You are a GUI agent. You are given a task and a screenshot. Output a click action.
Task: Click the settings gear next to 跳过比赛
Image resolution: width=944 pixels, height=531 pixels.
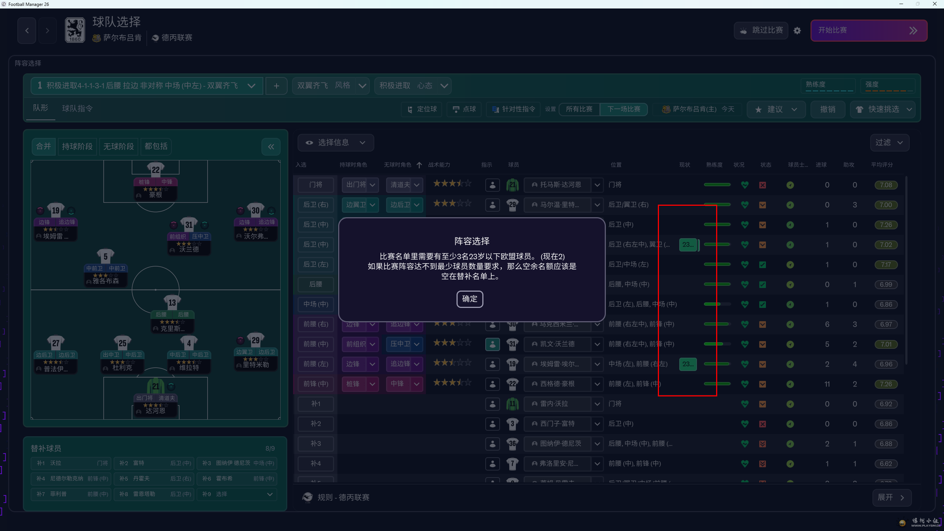797,31
